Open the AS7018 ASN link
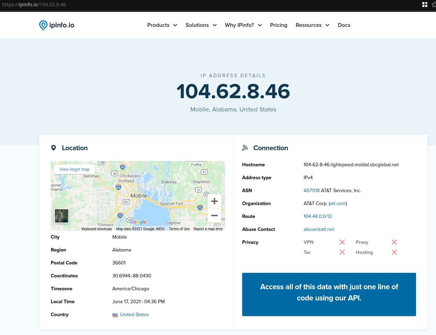Screen dimensions: 436x335 click(311, 190)
